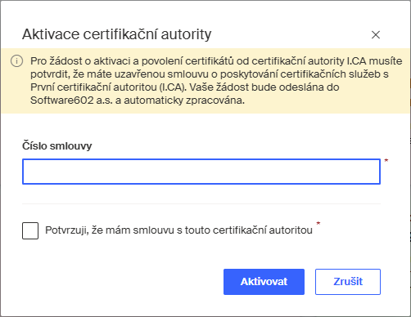Select the dialog title Aktivace certifikační autority
The image size is (411, 317).
(x=117, y=34)
